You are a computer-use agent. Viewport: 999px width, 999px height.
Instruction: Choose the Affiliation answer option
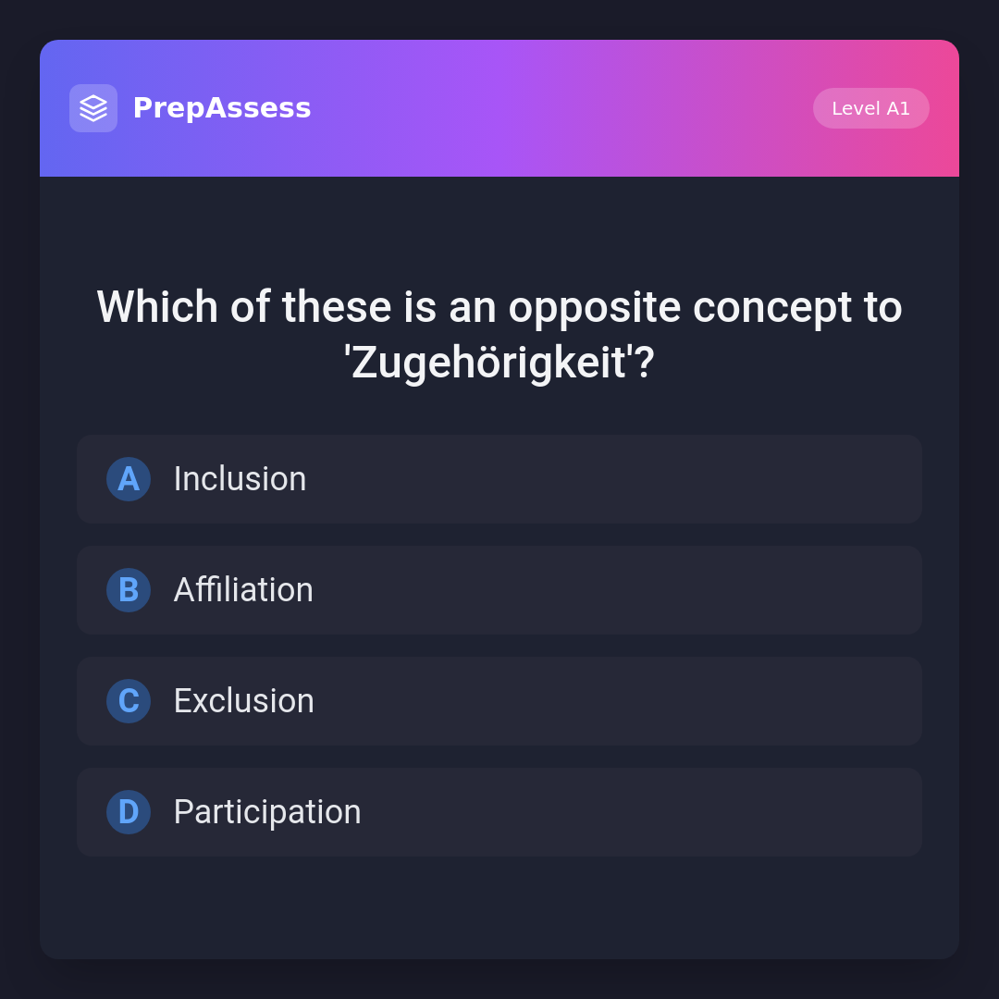499,590
